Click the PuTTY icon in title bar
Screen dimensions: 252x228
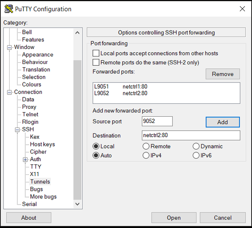[9, 9]
